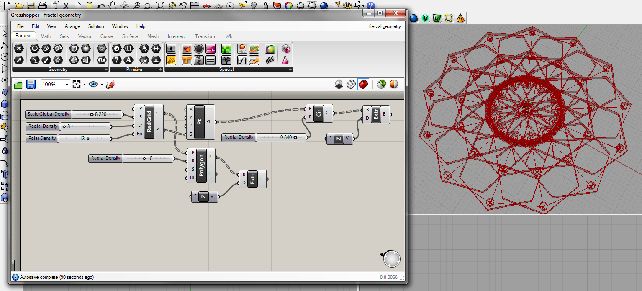Toggle the preview eye icon on canvas toolbar

(x=93, y=84)
